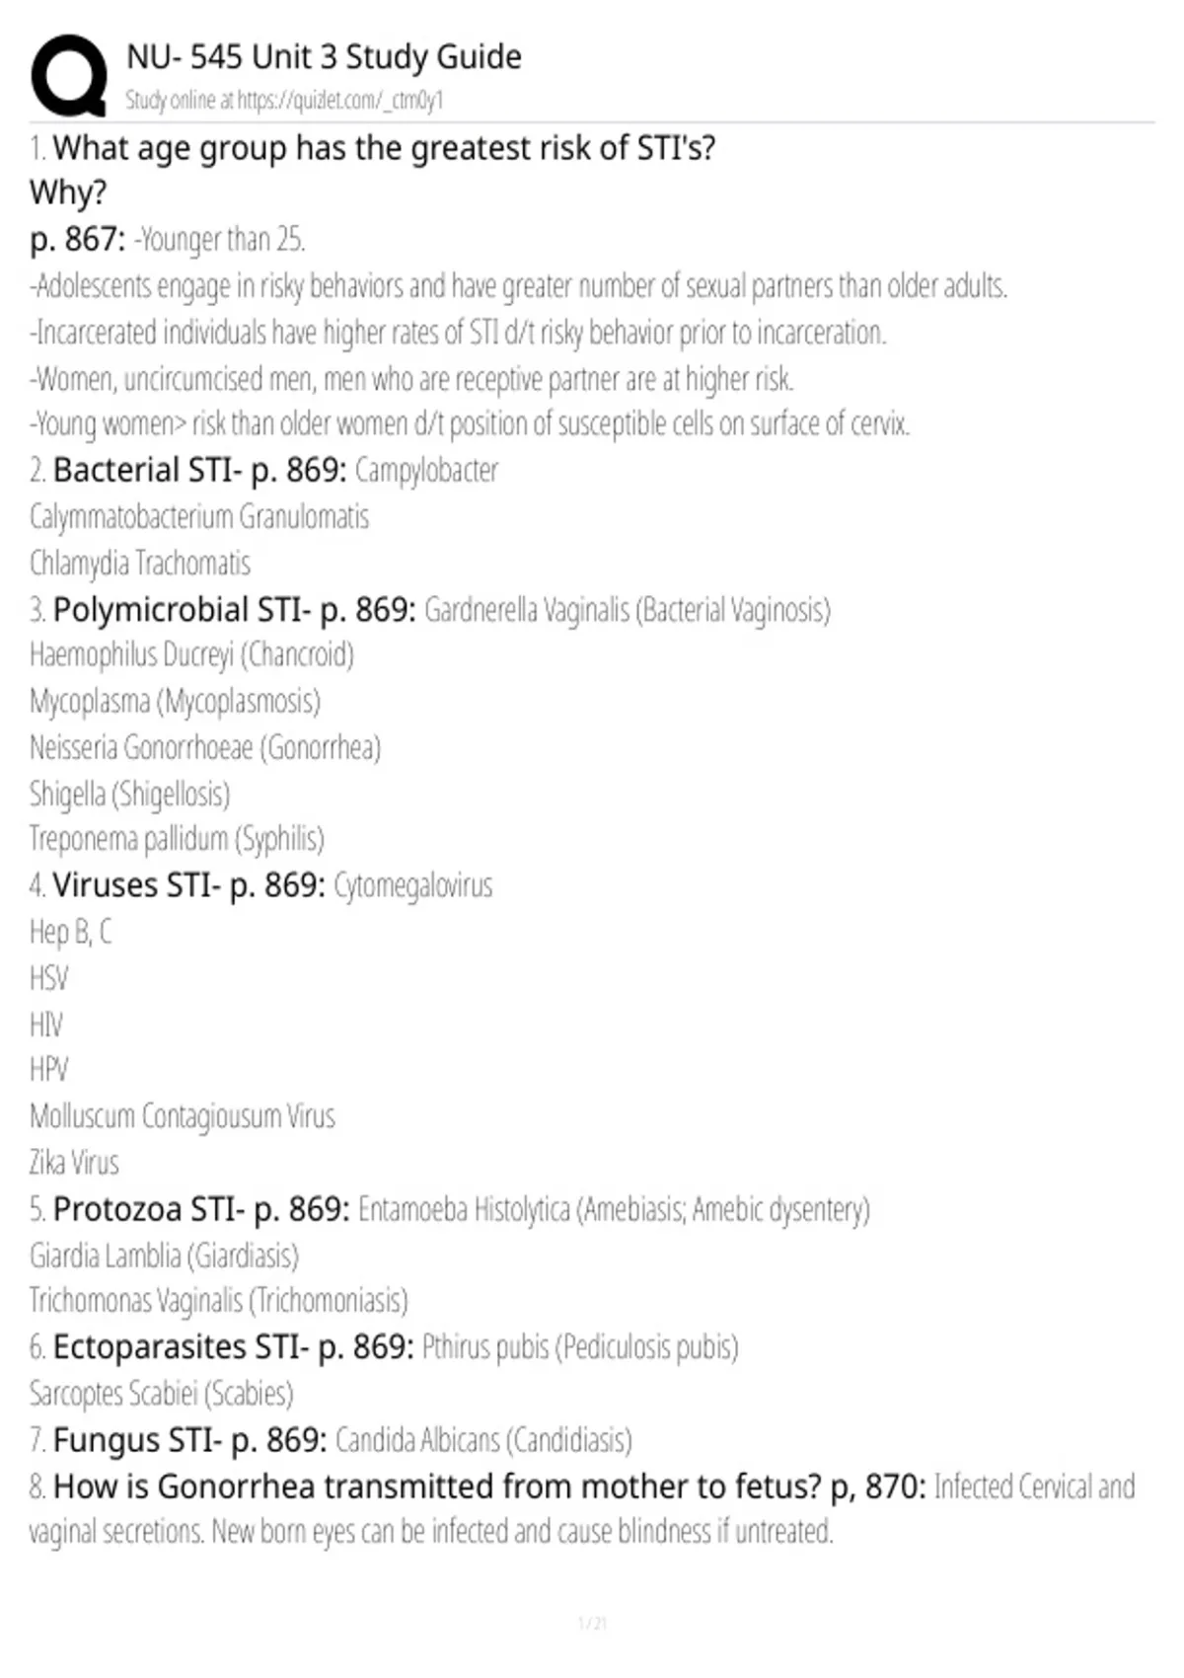Click 'Neisseria Gonorrhoeae (Gonorrhea)' entry
The image size is (1184, 1678).
pyautogui.click(x=205, y=747)
